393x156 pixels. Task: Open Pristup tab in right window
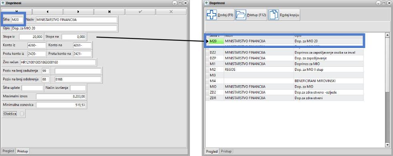[226, 151]
